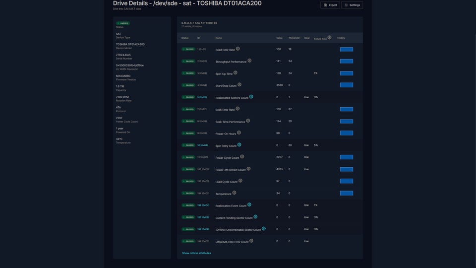Screen dimensions: 476x268
Task: Click 34°C temperature in sidebar
Action: pos(119,139)
